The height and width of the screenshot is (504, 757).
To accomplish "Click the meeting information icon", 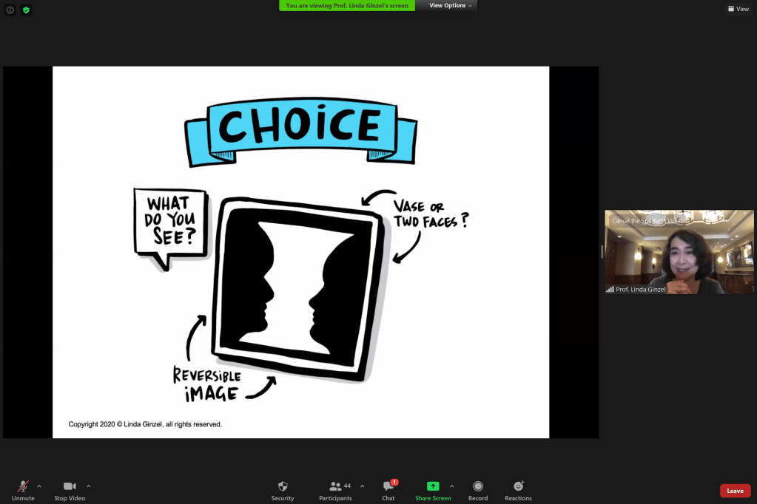I will (x=10, y=10).
